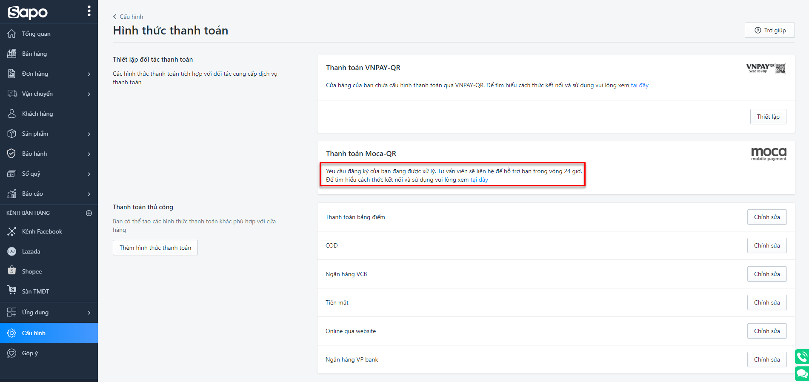Go back via Cấu hình breadcrumb
The width and height of the screenshot is (809, 382).
pos(128,17)
